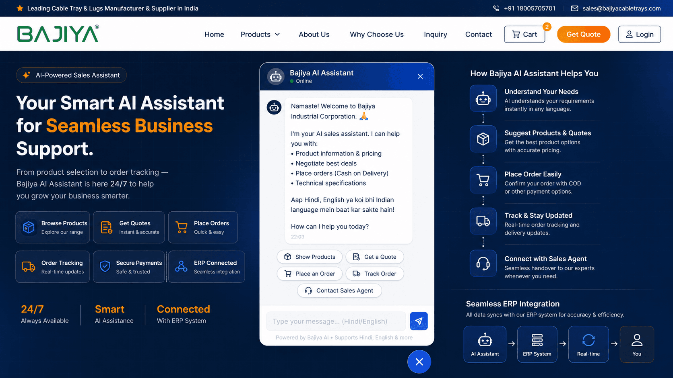Click the AI-Powered Sales Assistant badge

coord(71,75)
